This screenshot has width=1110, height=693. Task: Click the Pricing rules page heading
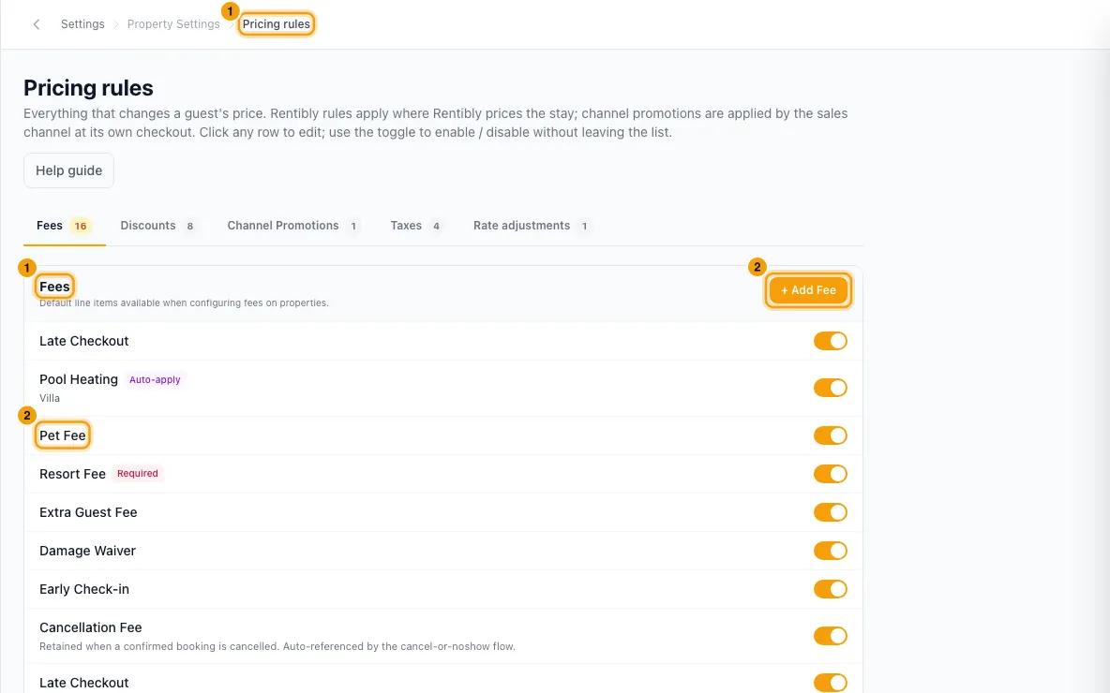pos(88,88)
